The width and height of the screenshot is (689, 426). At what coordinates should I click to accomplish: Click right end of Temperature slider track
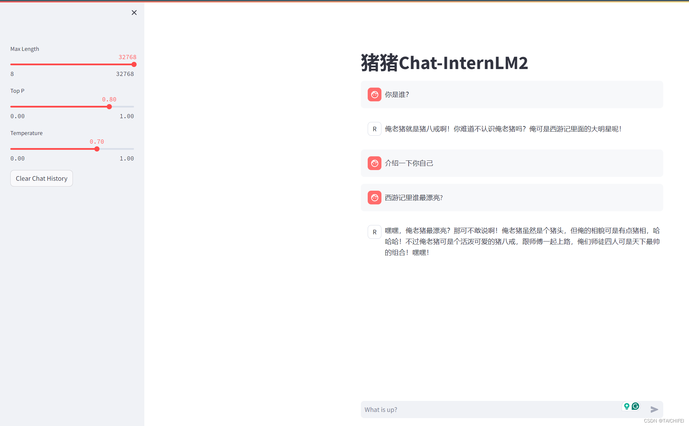click(x=133, y=149)
